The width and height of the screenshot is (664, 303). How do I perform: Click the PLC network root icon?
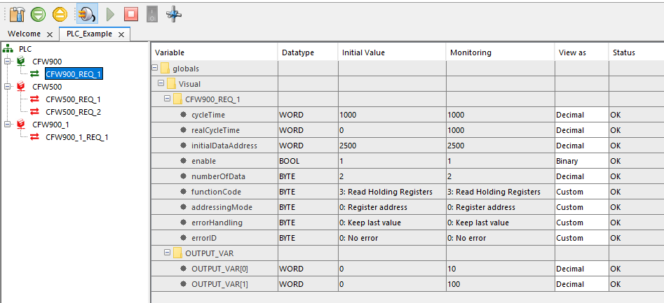tap(8, 49)
